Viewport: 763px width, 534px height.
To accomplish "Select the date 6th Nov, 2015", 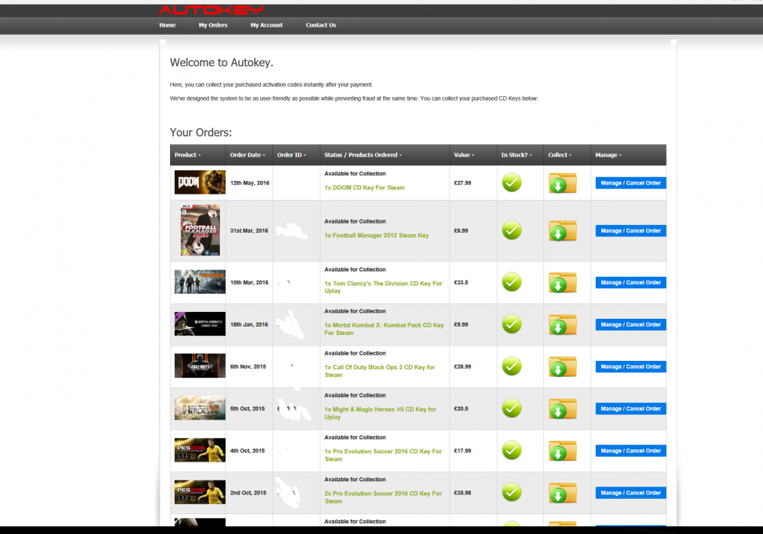I will (248, 367).
